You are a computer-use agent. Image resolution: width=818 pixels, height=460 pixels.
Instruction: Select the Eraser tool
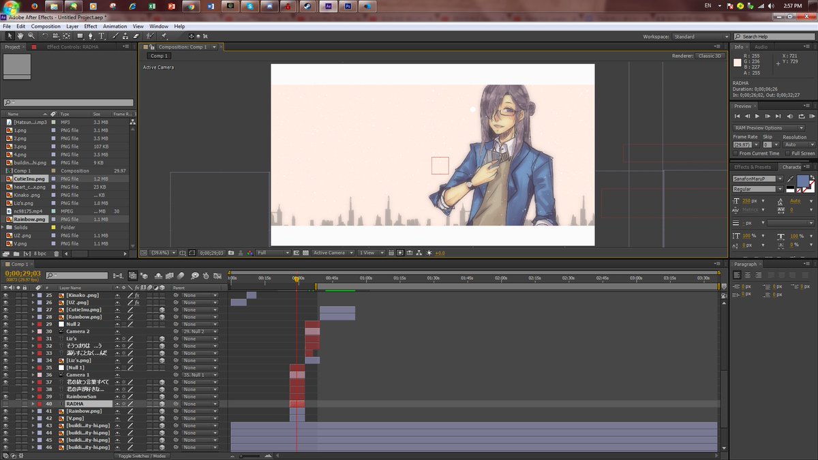[136, 36]
